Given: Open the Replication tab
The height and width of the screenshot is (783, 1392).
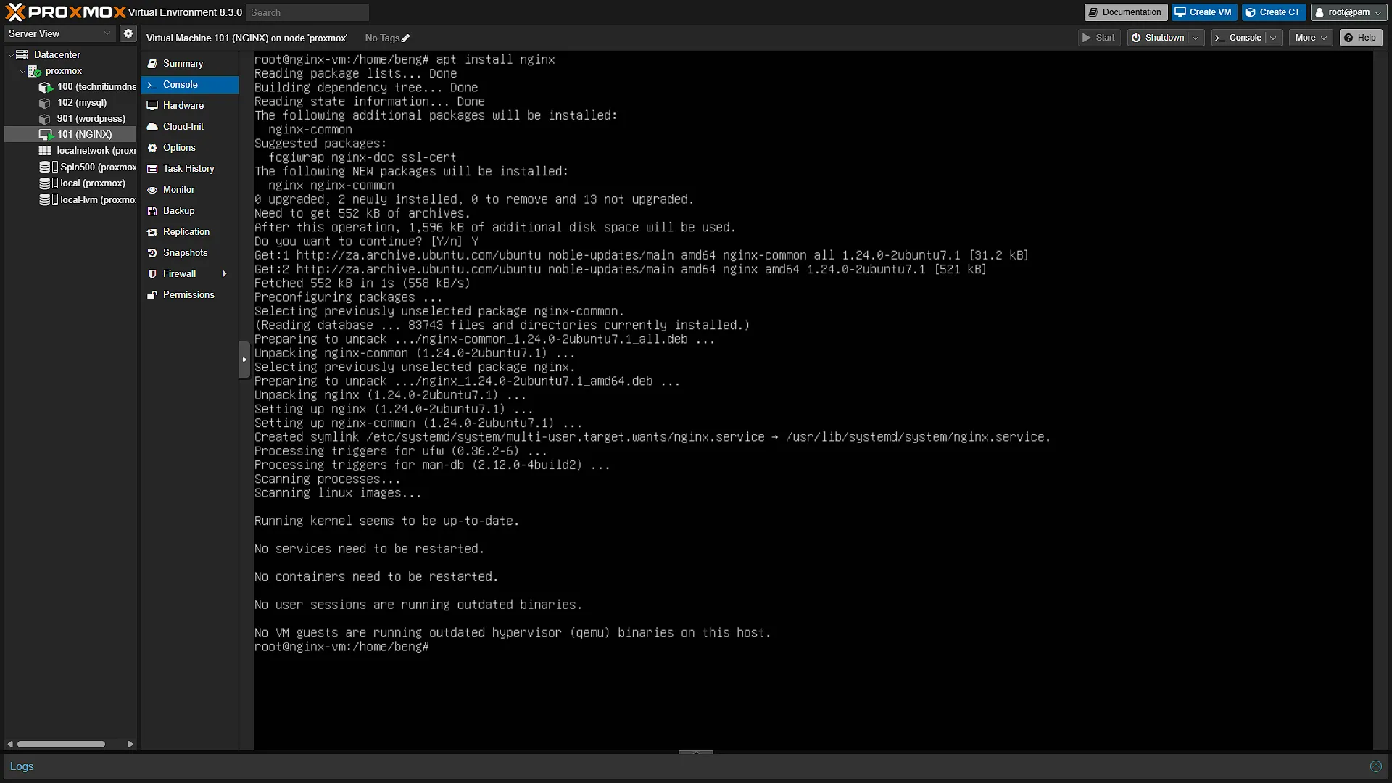Looking at the screenshot, I should click(x=190, y=232).
